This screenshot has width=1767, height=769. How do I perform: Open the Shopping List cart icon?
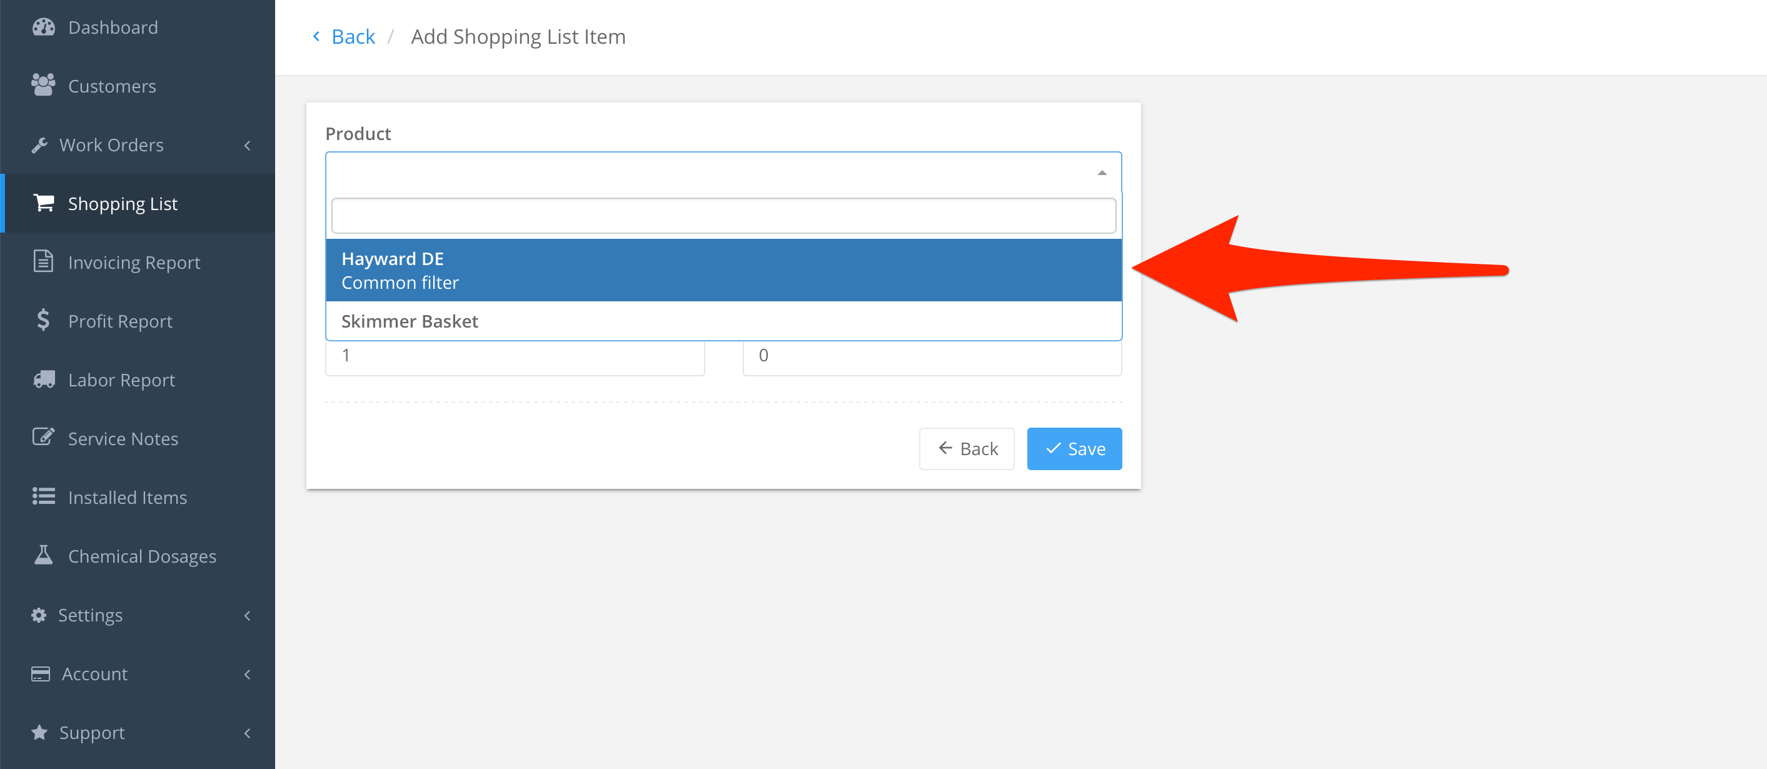pyautogui.click(x=43, y=203)
